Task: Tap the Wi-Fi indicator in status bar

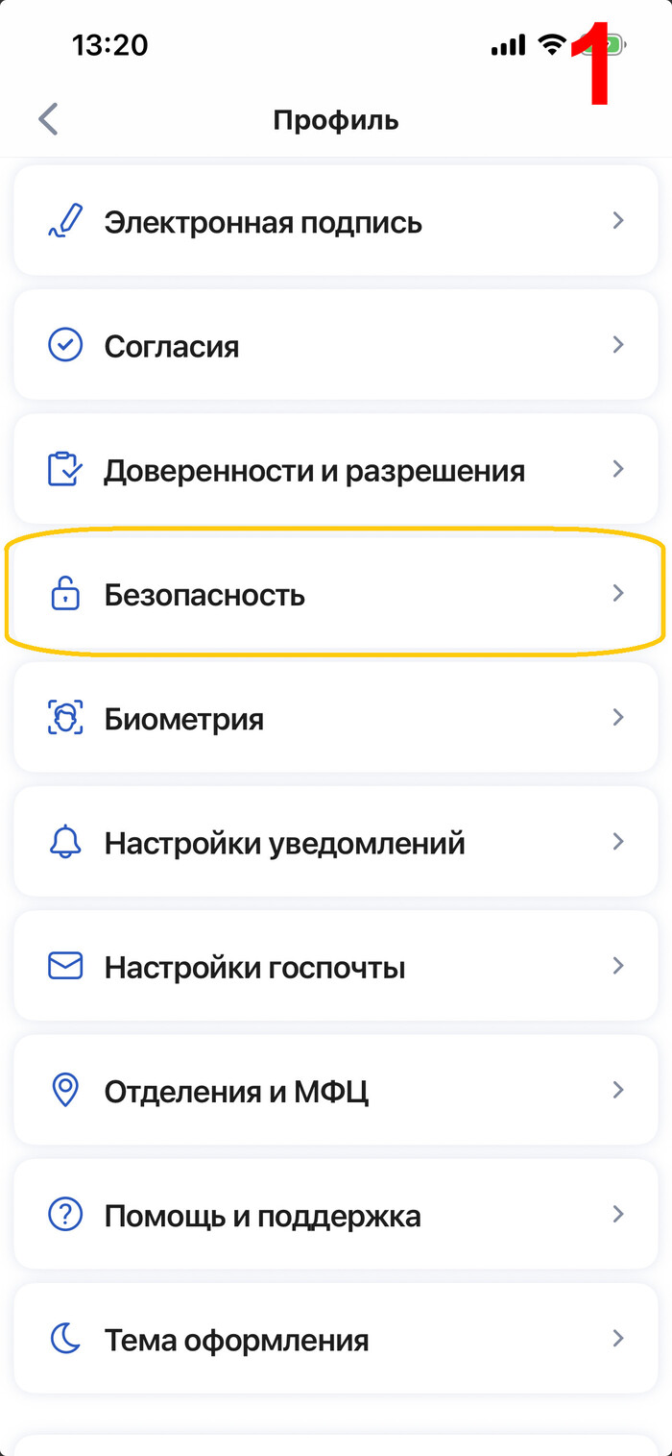Action: point(552,44)
